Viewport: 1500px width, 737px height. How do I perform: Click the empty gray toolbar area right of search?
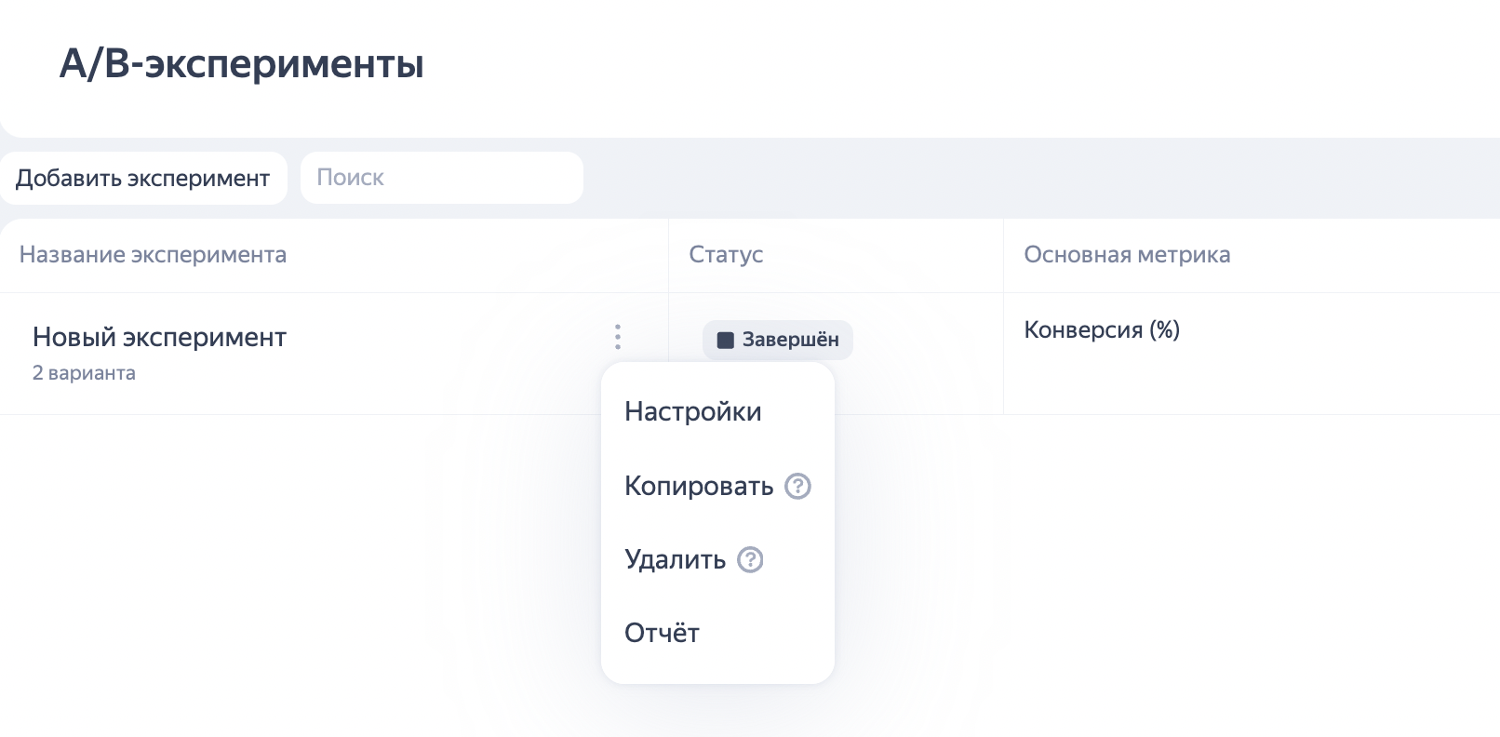click(x=1024, y=178)
